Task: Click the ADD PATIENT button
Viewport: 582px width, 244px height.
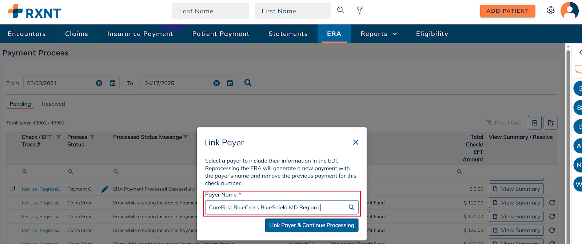Action: (x=507, y=11)
